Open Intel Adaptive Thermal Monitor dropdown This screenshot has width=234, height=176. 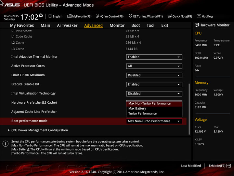(x=154, y=57)
